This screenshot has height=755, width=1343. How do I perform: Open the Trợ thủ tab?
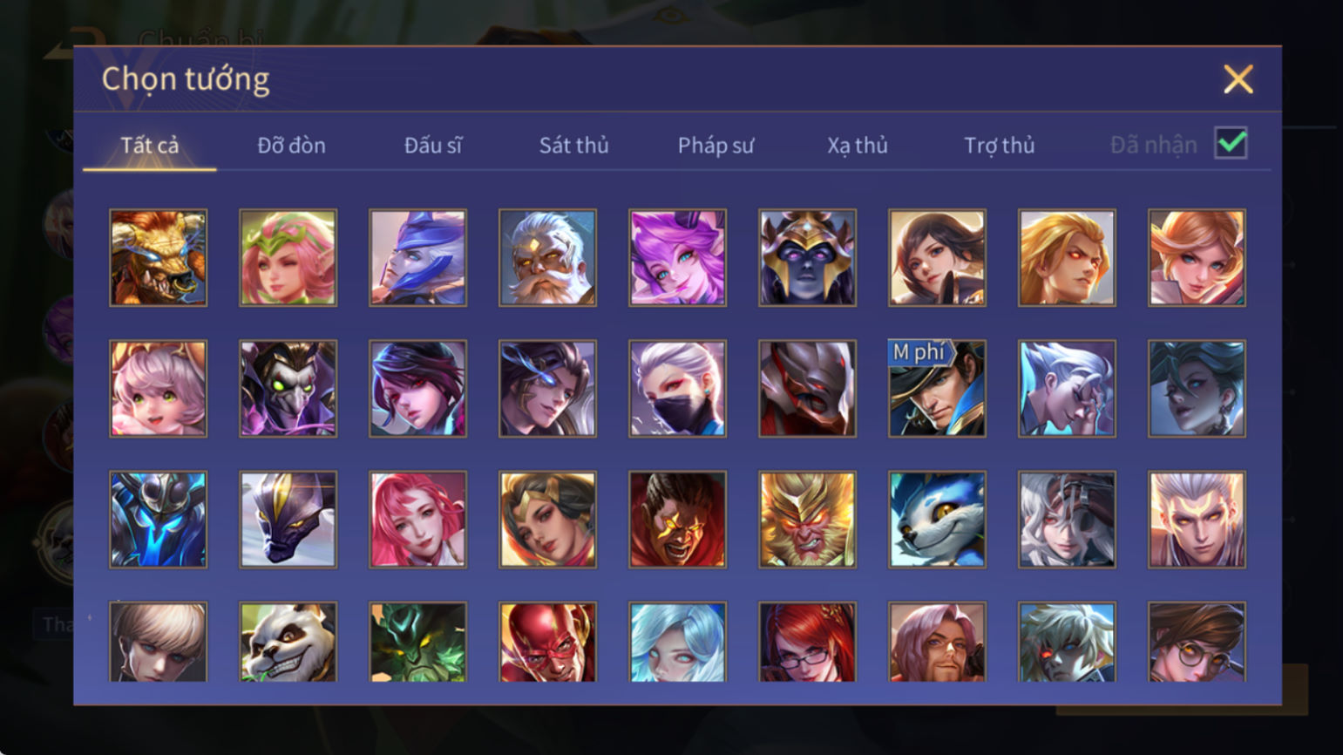coord(999,145)
